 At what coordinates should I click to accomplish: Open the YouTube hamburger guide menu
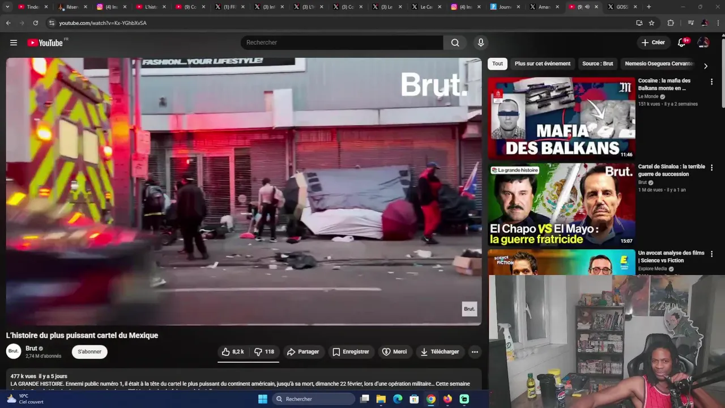[x=14, y=42]
